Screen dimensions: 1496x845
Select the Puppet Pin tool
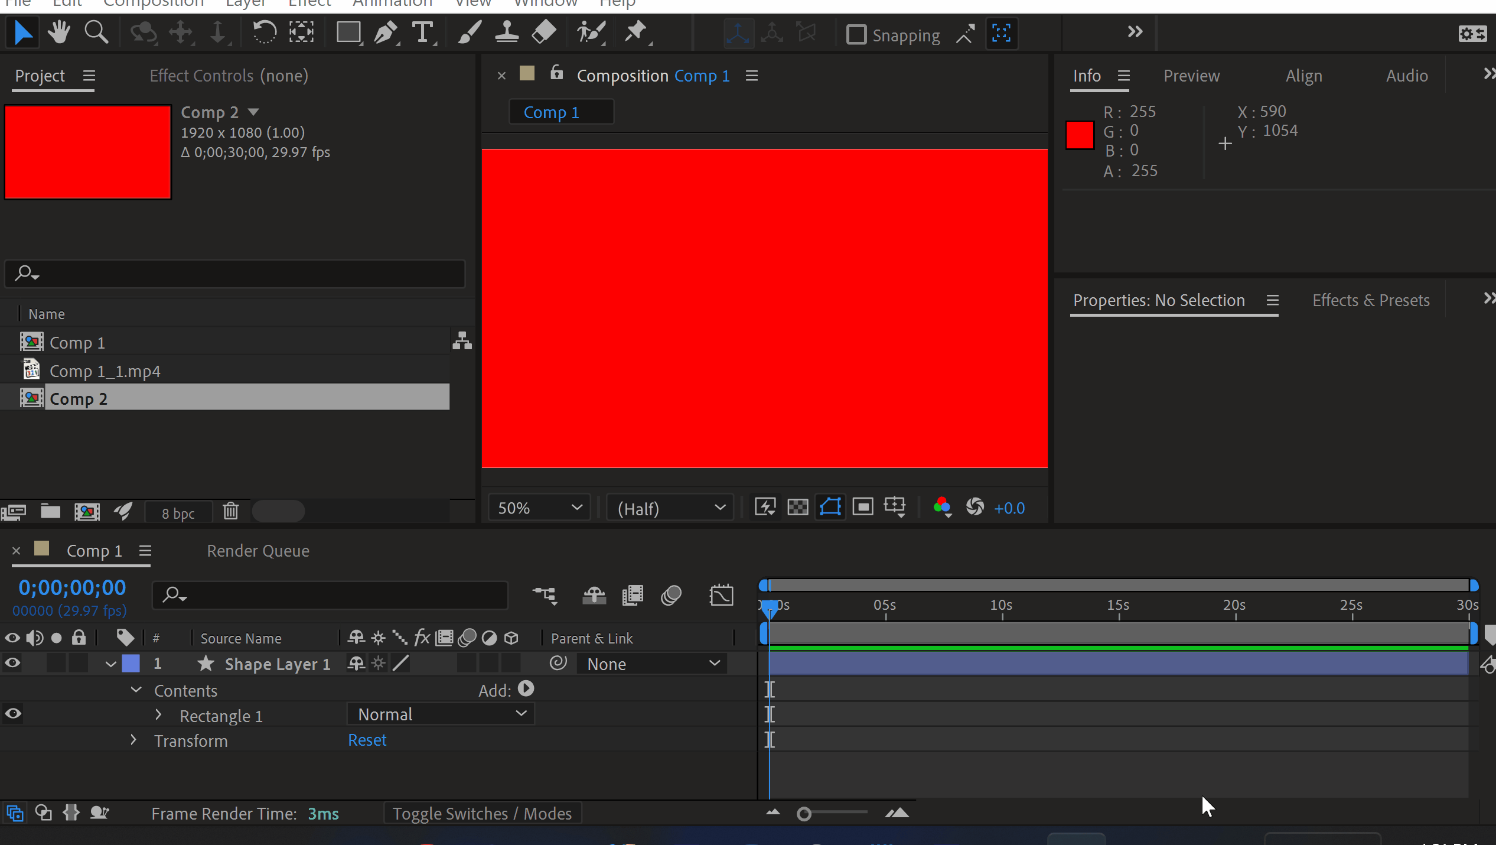pos(636,33)
